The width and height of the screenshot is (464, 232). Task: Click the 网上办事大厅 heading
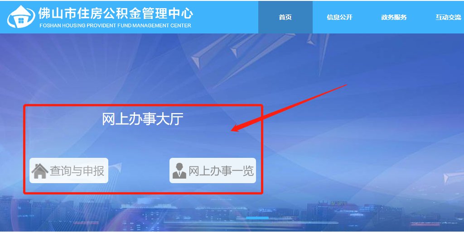coord(143,119)
